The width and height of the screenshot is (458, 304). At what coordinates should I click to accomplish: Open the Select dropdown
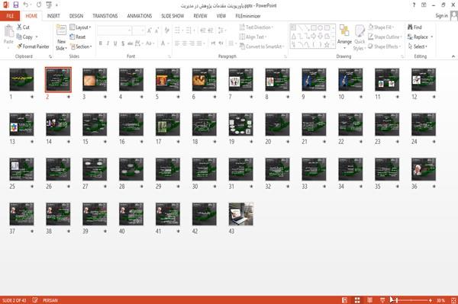418,46
